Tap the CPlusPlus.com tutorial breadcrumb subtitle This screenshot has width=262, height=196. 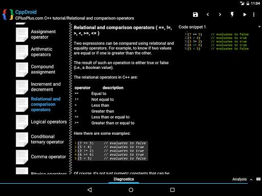click(75, 18)
